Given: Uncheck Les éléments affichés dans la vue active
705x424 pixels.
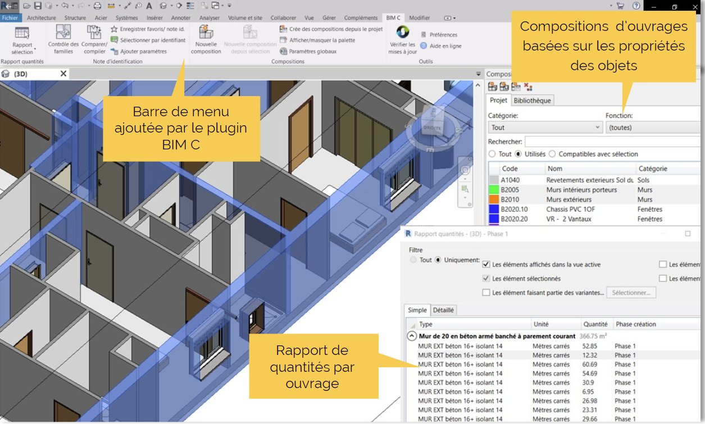Looking at the screenshot, I should (486, 264).
